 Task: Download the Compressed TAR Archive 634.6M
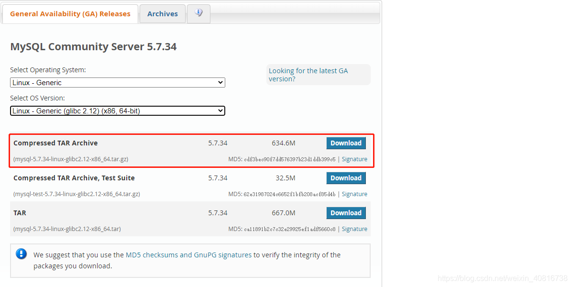(346, 143)
